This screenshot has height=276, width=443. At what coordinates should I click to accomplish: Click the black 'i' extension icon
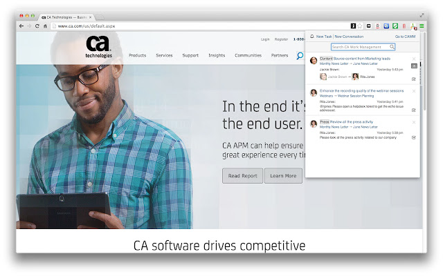coord(353,26)
